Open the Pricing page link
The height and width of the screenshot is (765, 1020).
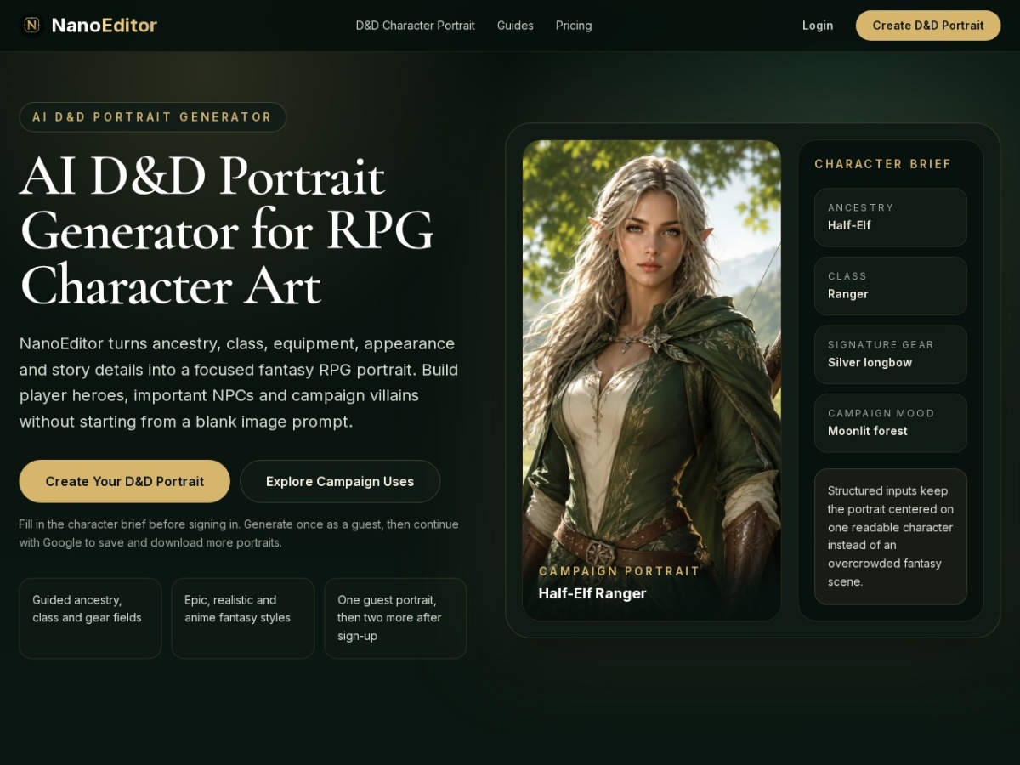[574, 25]
